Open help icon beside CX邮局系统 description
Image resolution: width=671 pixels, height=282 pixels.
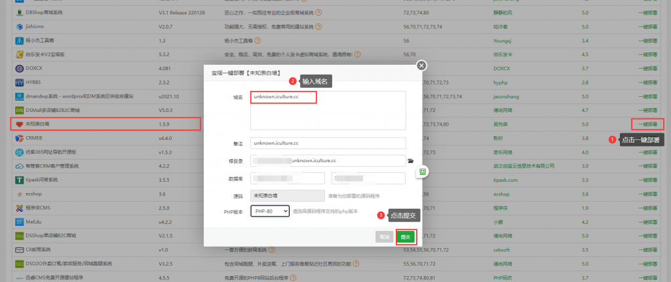[272, 249]
